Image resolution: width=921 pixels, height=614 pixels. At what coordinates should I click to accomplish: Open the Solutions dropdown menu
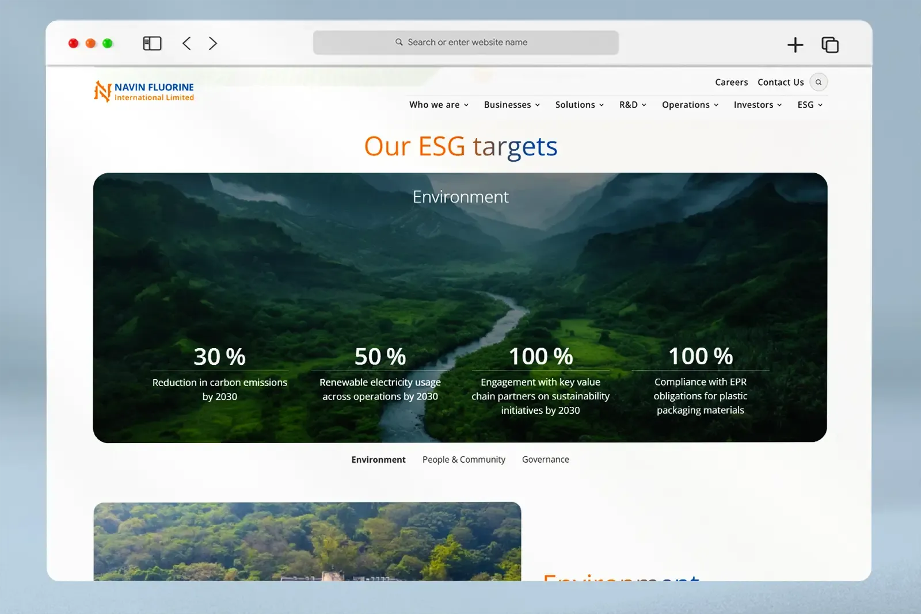tap(580, 105)
